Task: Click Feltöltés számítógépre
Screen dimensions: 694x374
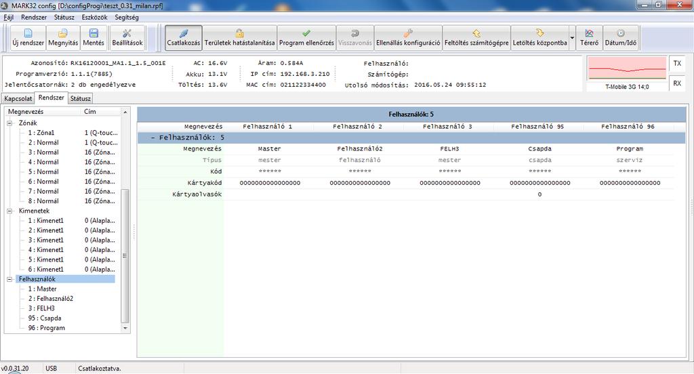Action: click(476, 38)
